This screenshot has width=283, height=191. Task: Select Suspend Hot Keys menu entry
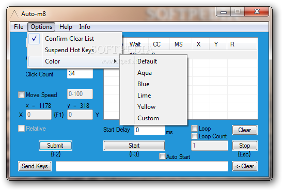point(75,50)
